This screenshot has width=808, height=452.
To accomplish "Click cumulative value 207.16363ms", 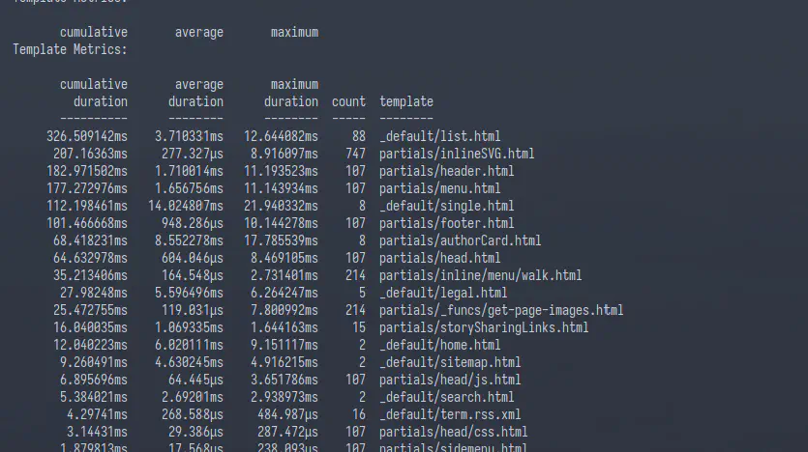I will pos(90,154).
